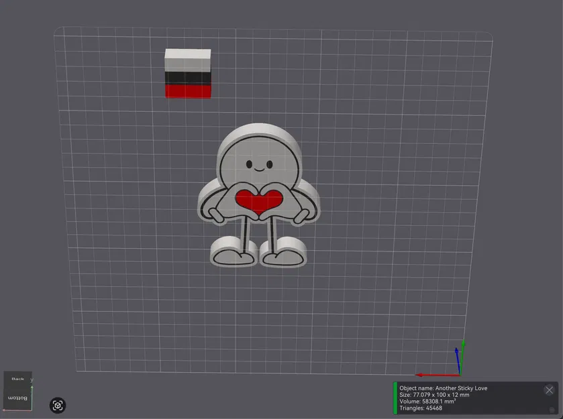Click the fit-view cube icon button
The height and width of the screenshot is (419, 563).
pyautogui.click(x=58, y=406)
